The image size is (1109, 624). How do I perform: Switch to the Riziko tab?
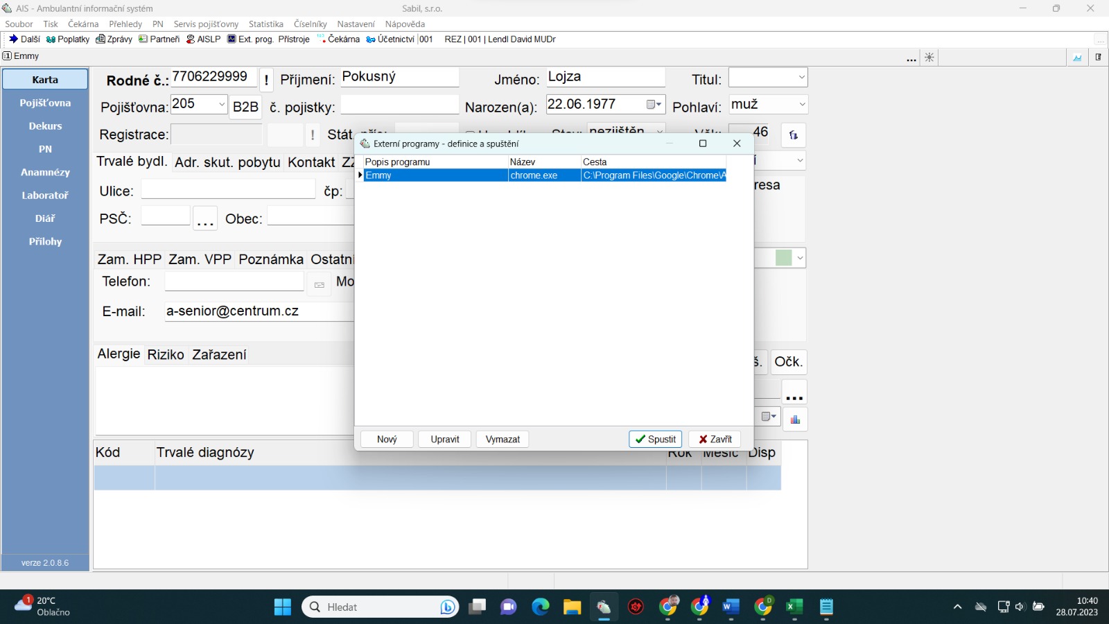tap(166, 355)
